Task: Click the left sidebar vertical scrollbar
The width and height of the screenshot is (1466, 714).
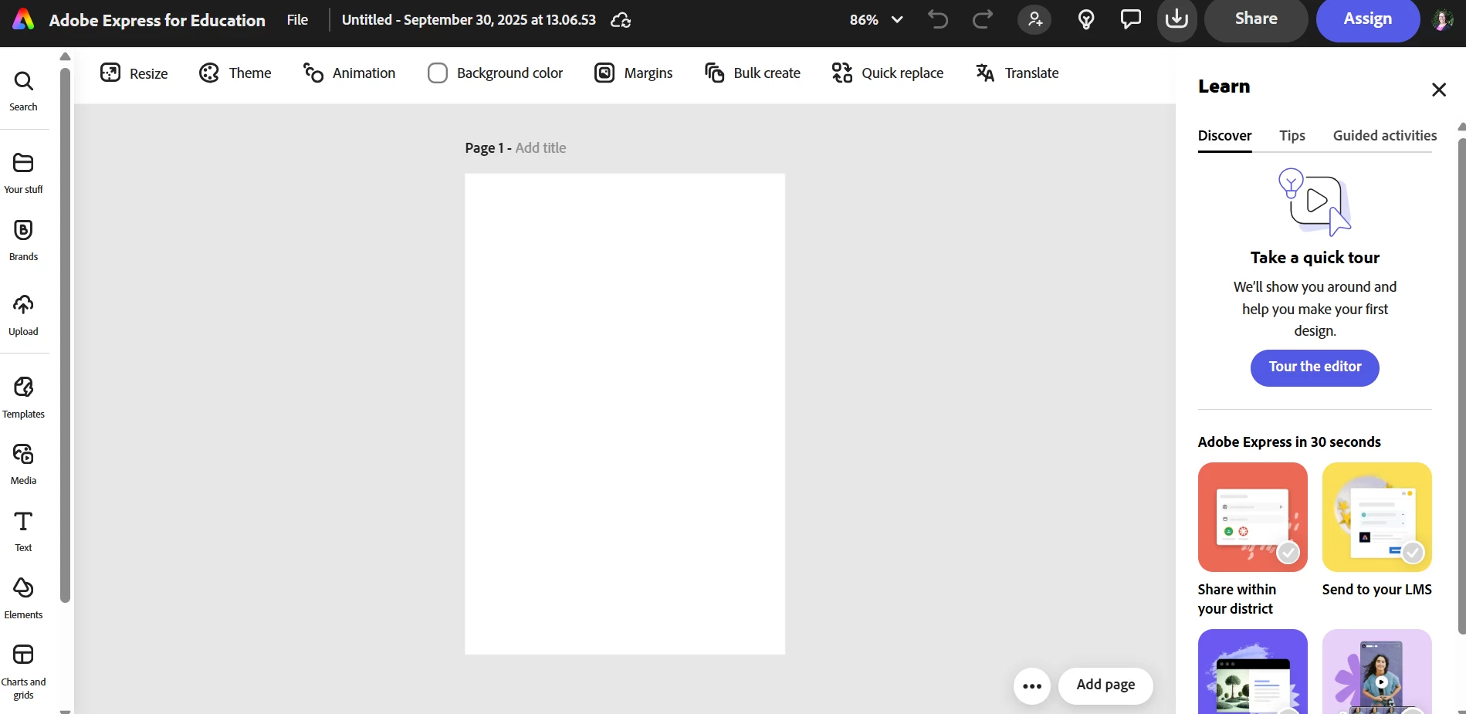Action: click(x=65, y=336)
